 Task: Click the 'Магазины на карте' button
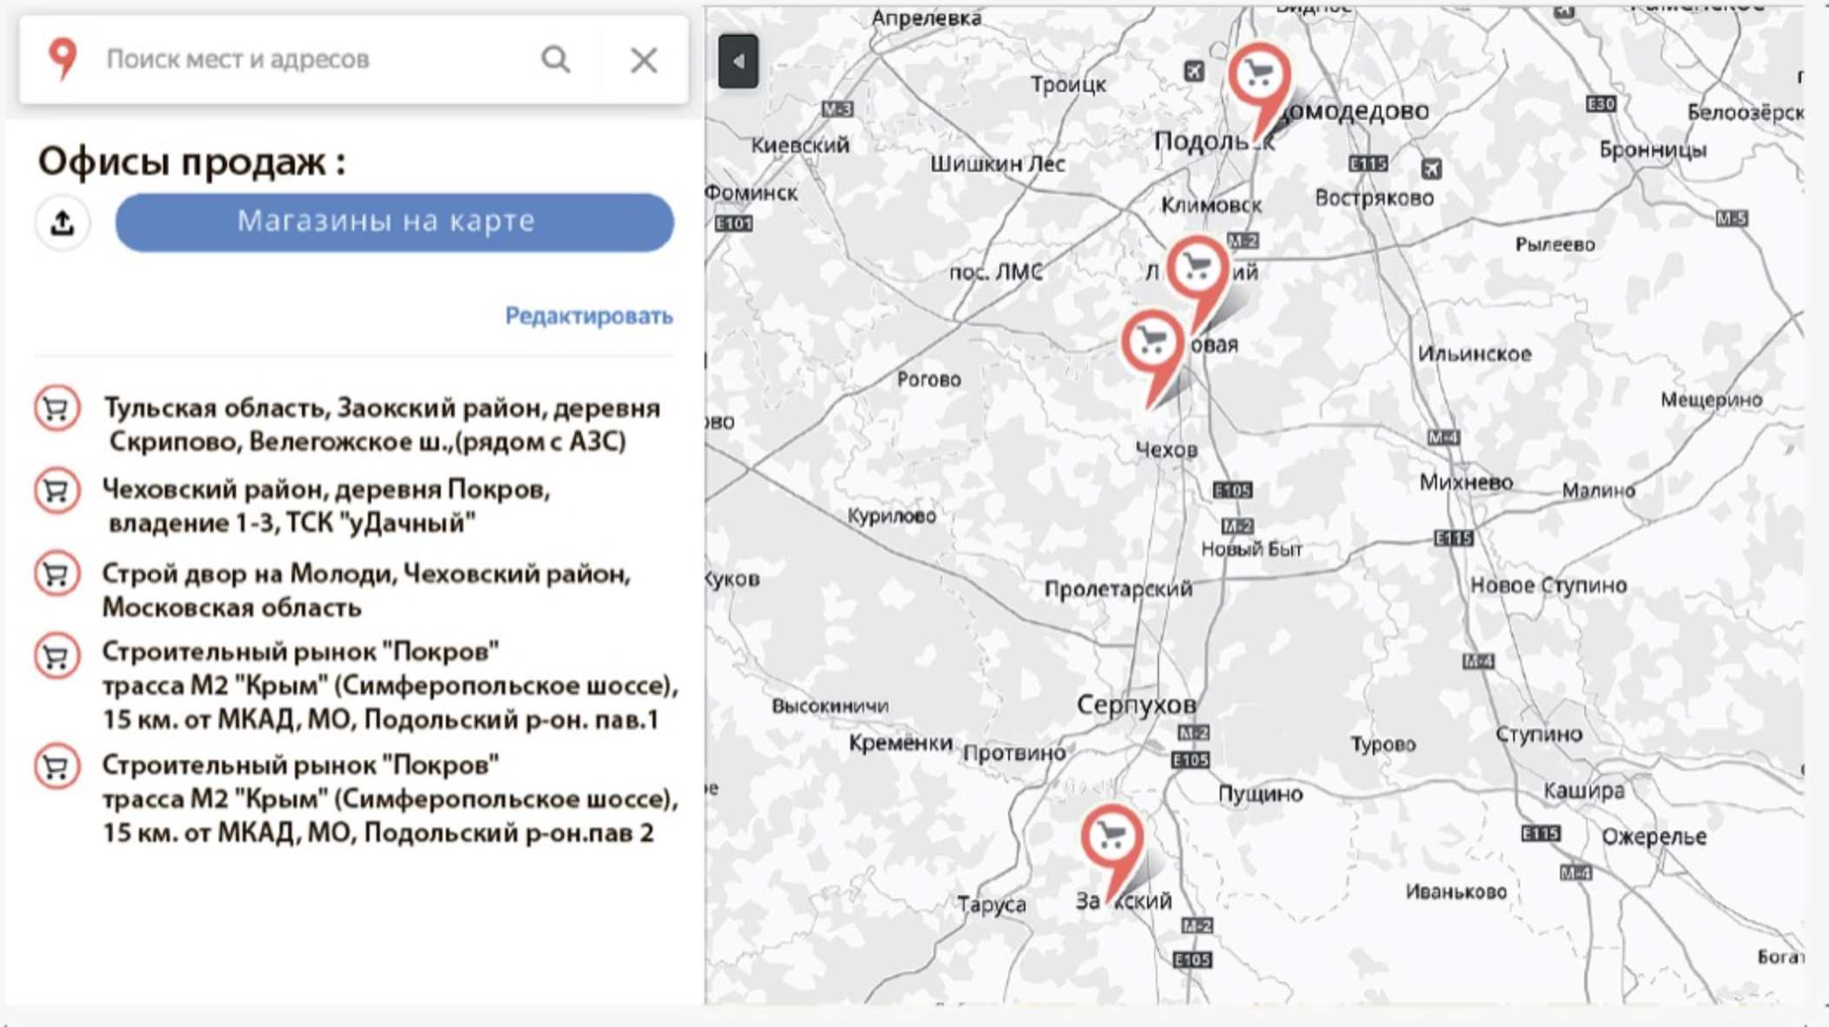pos(395,222)
